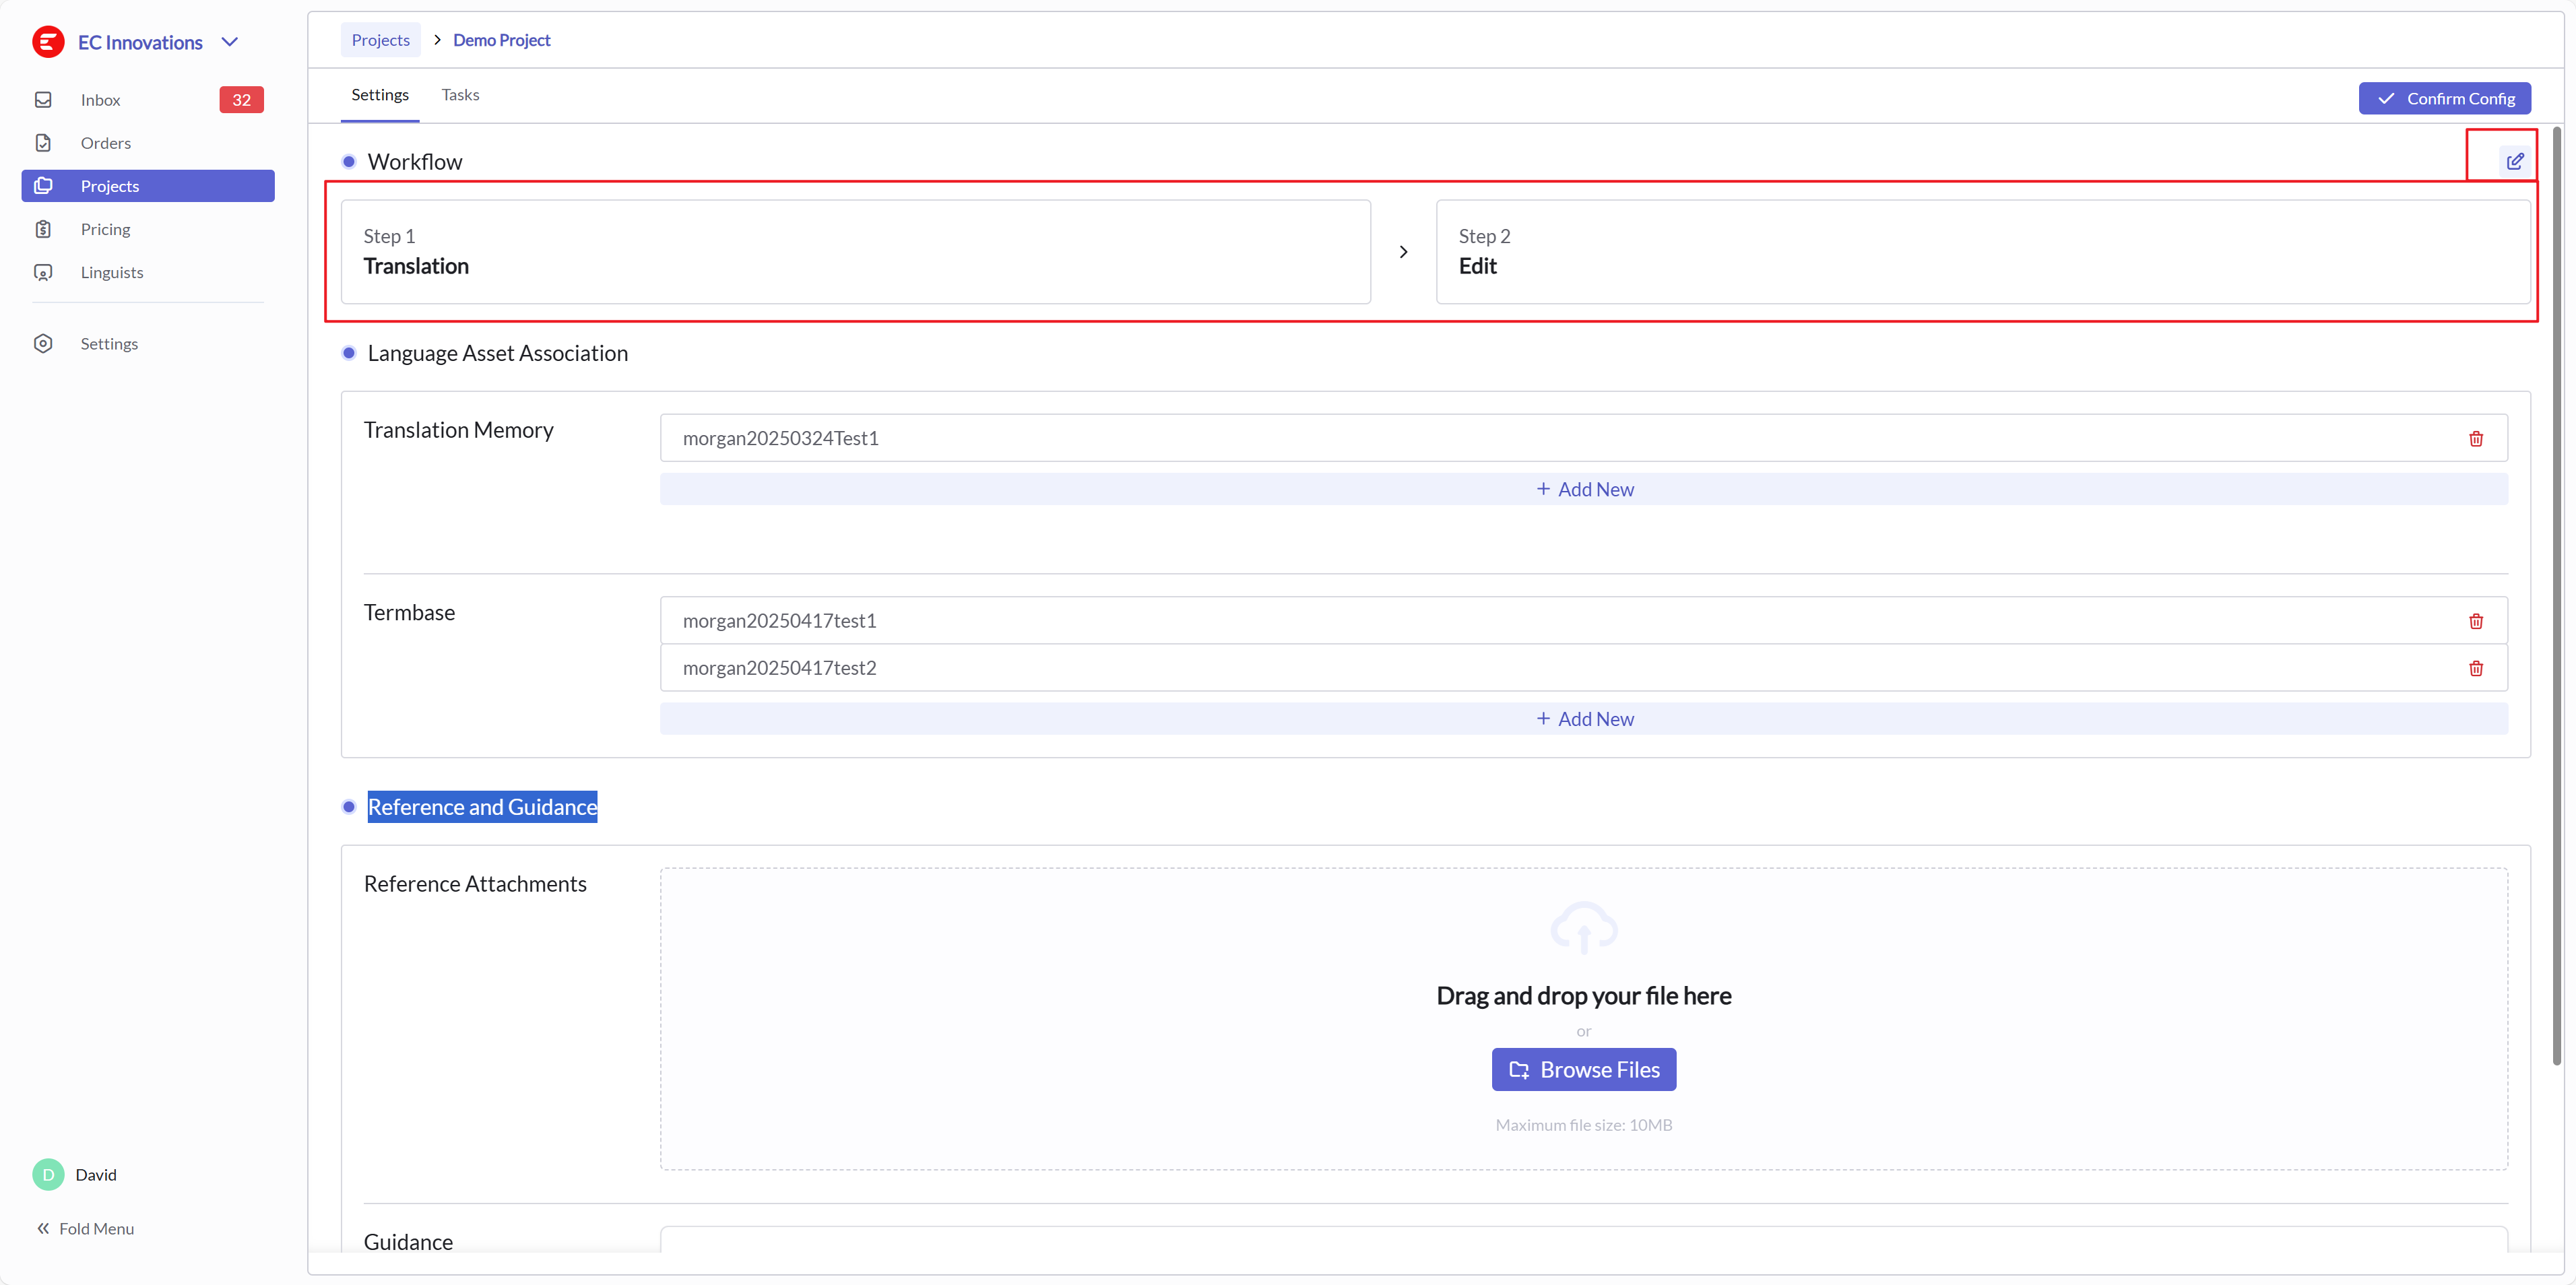
Task: Select the Settings tab
Action: click(379, 95)
